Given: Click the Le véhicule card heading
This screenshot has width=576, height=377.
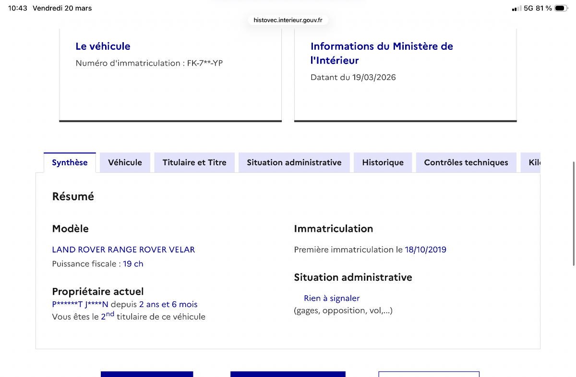Looking at the screenshot, I should (103, 46).
